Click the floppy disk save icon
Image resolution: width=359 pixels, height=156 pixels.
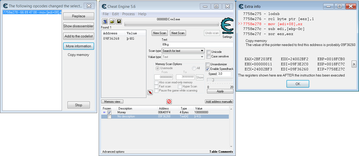pos(119,22)
